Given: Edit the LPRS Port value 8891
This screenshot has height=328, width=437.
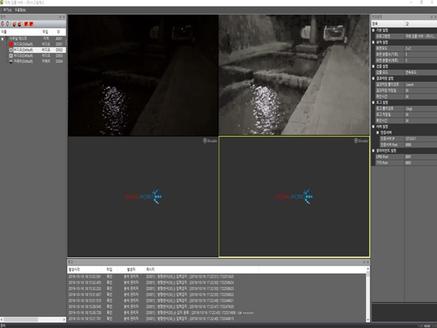Looking at the screenshot, I should point(421,157).
